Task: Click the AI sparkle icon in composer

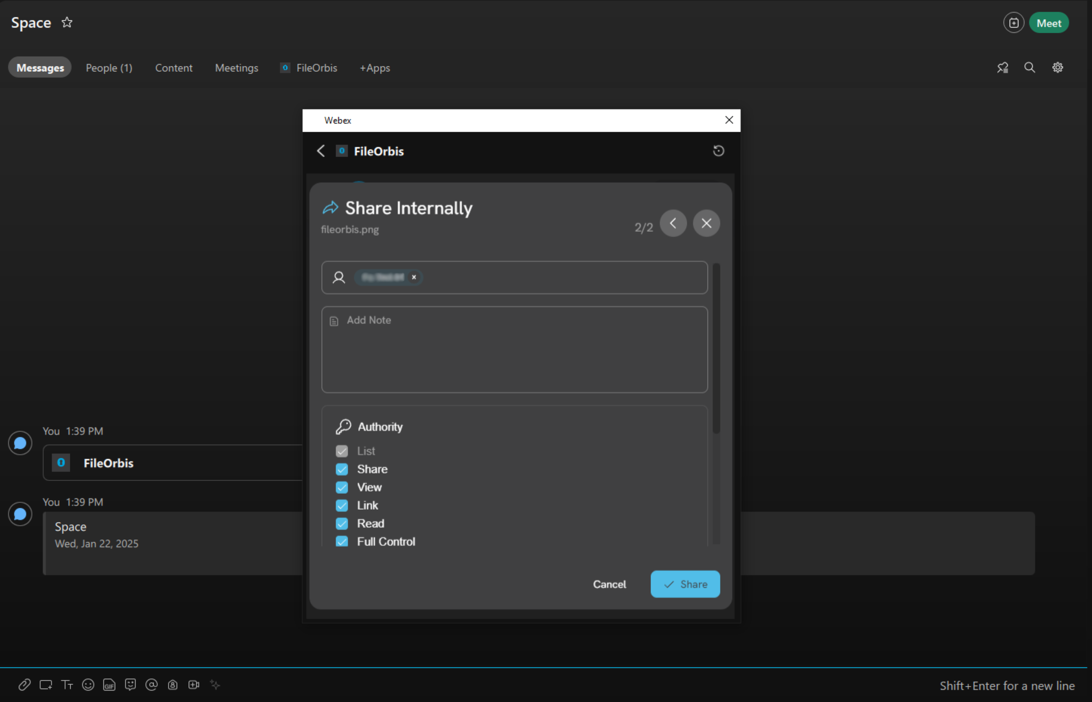Action: click(215, 684)
